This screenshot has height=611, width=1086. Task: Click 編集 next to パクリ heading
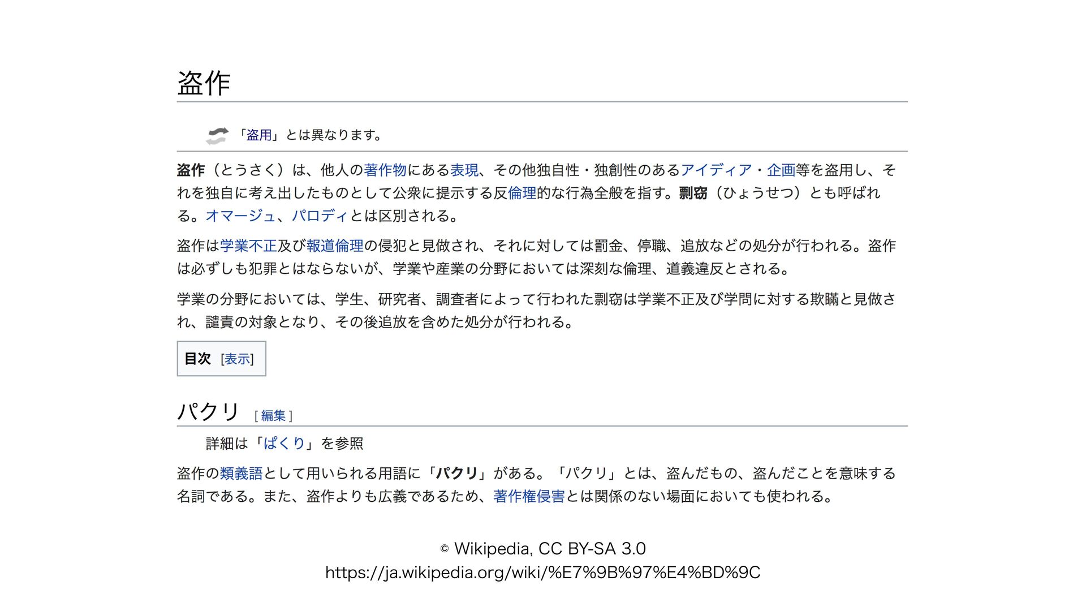coord(273,416)
